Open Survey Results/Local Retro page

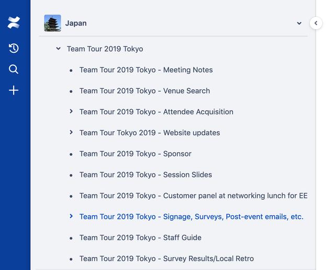pyautogui.click(x=166, y=259)
